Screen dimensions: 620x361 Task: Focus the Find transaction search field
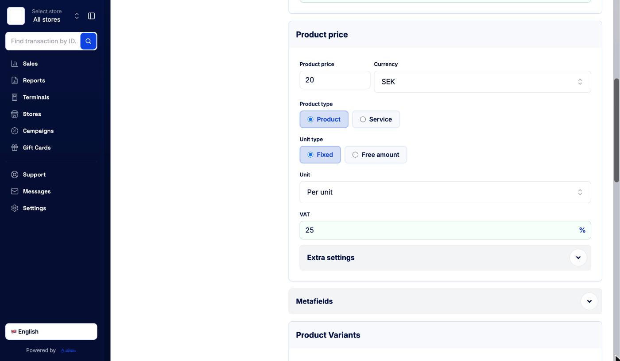[x=43, y=41]
